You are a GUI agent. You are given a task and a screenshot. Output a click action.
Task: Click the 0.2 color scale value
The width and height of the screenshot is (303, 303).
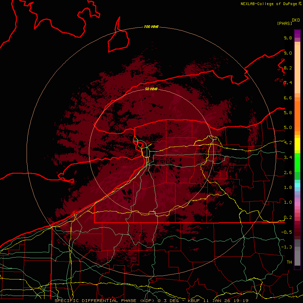click(288, 217)
